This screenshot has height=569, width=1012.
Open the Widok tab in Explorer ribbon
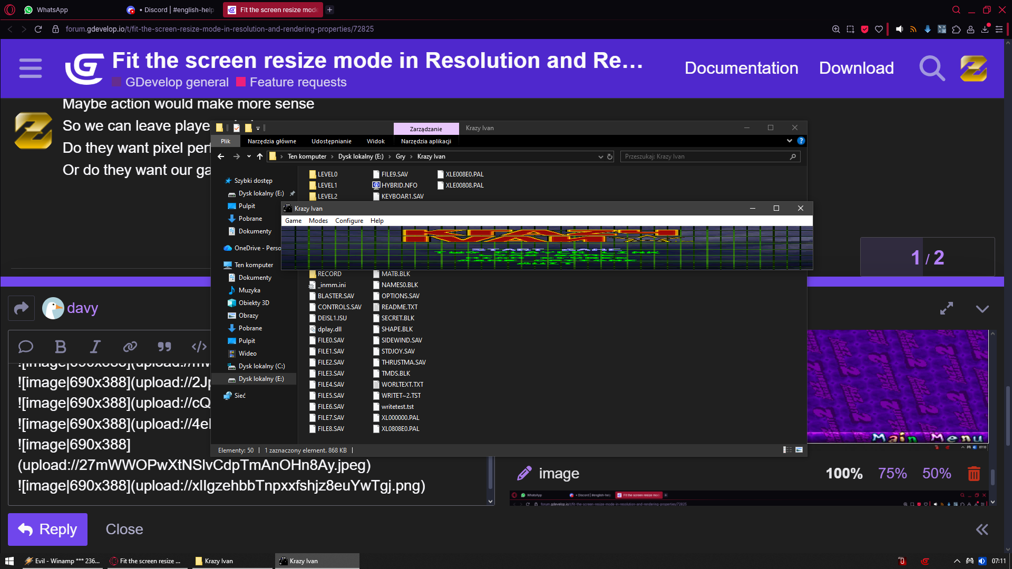(x=375, y=141)
